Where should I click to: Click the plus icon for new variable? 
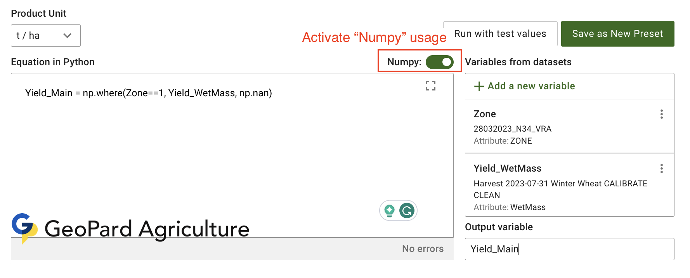[x=479, y=86]
